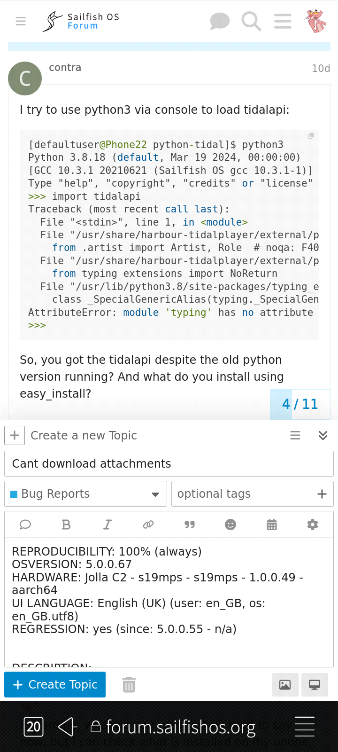This screenshot has height=752, width=338.
Task: Edit title field Cant download attachments
Action: coord(169,463)
